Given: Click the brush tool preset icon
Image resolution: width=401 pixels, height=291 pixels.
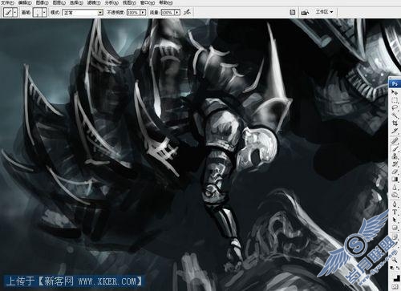Looking at the screenshot, I should 8,12.
